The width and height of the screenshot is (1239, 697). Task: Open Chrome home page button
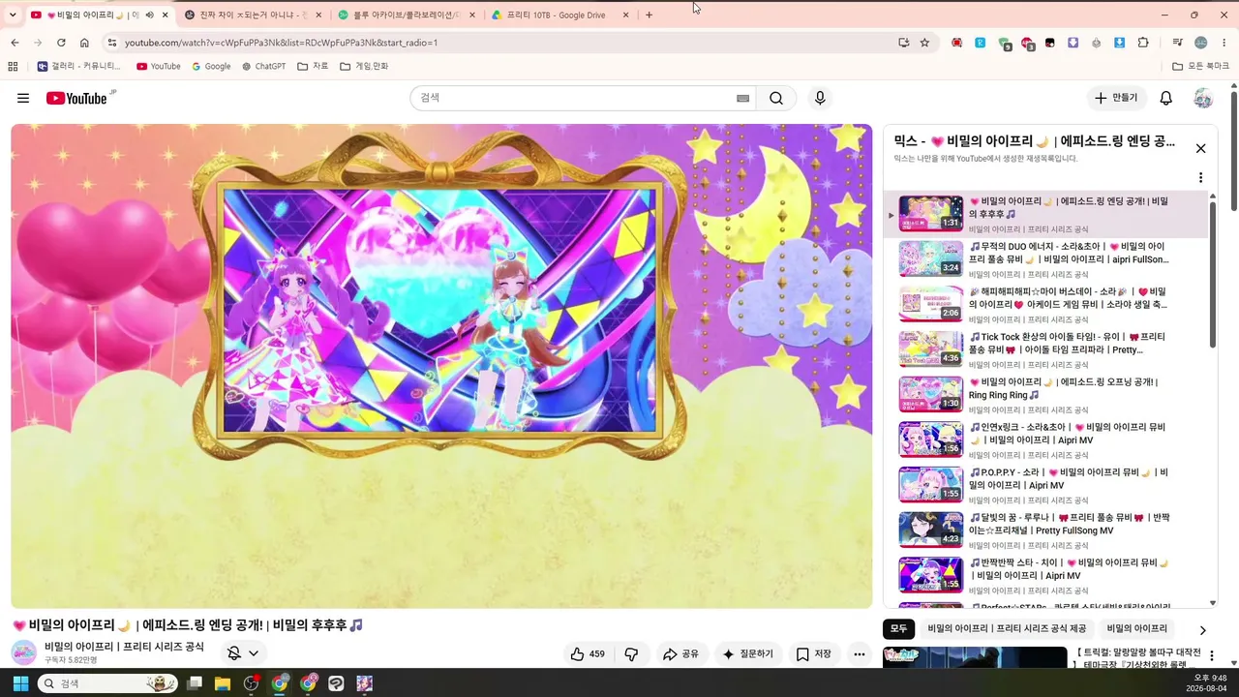84,43
